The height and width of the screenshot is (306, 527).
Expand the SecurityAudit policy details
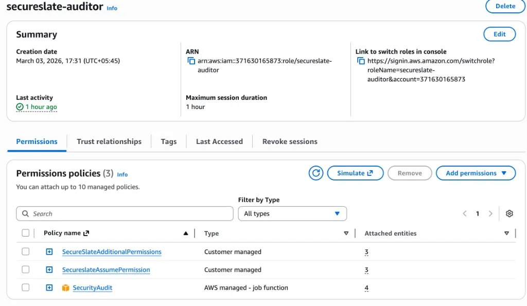click(x=49, y=287)
